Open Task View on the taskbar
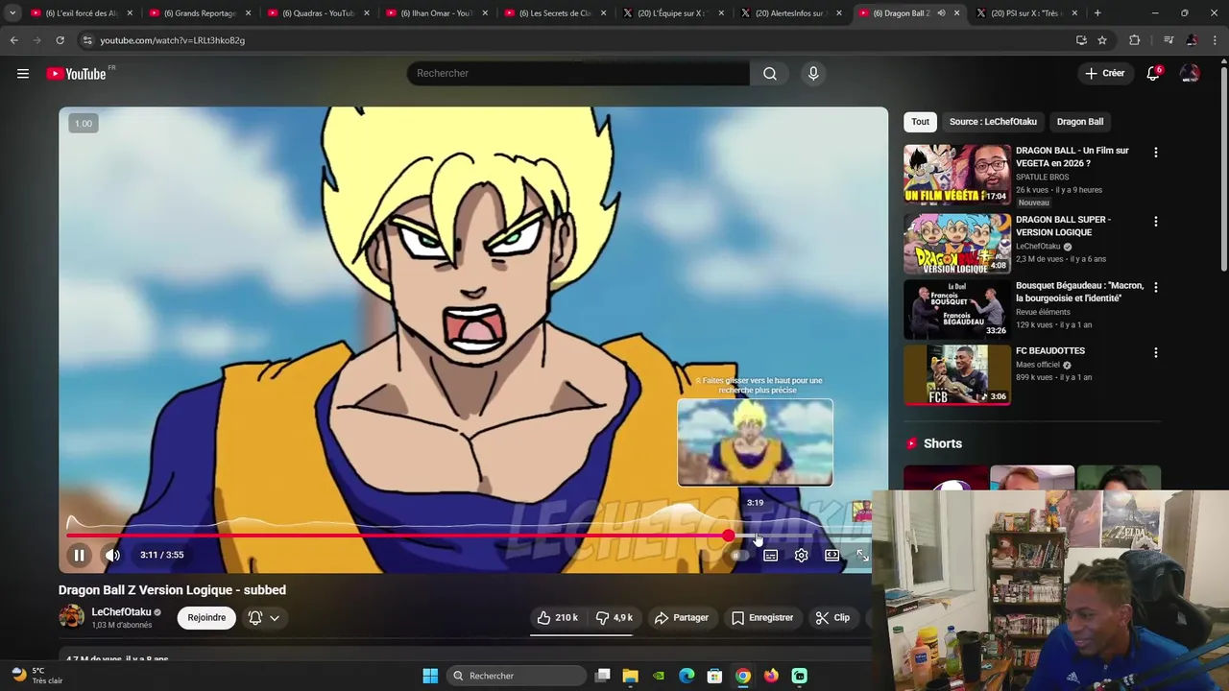This screenshot has height=691, width=1229. (x=602, y=676)
